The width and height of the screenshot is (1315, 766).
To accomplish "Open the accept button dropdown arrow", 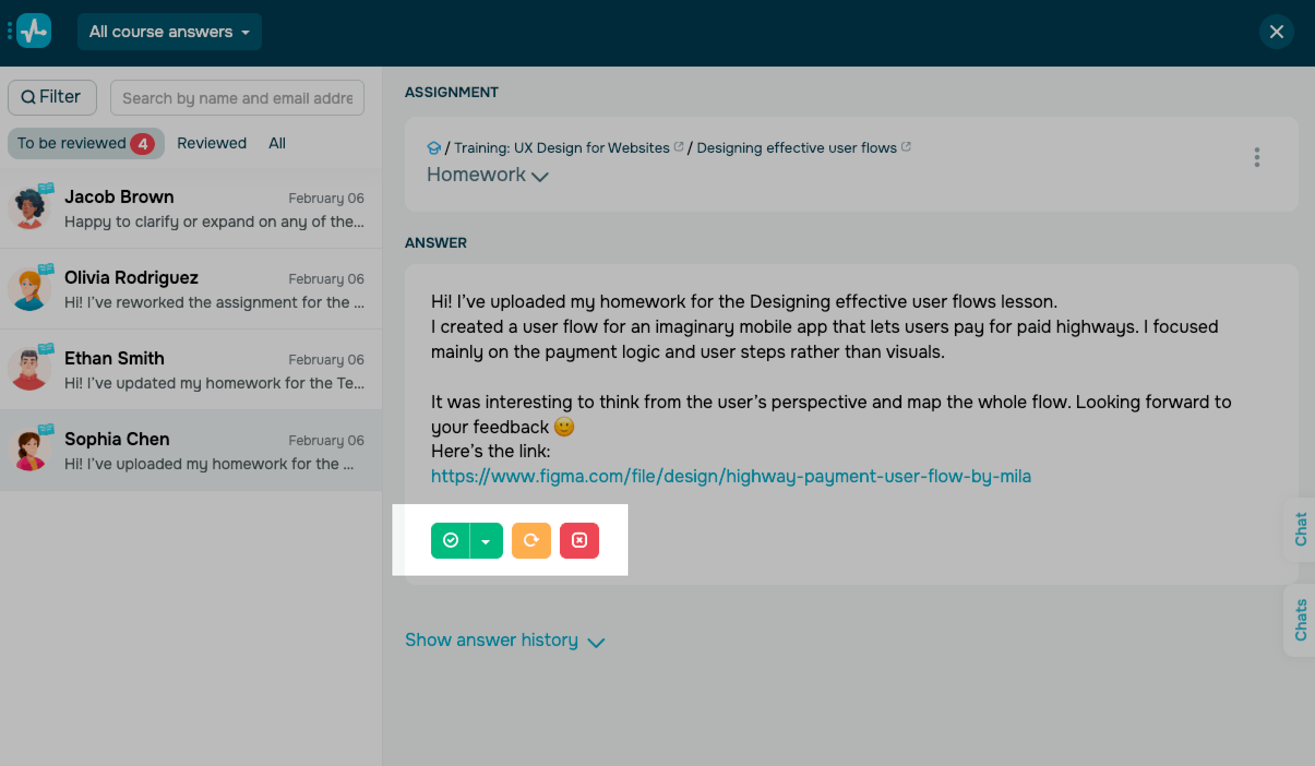I will (486, 541).
